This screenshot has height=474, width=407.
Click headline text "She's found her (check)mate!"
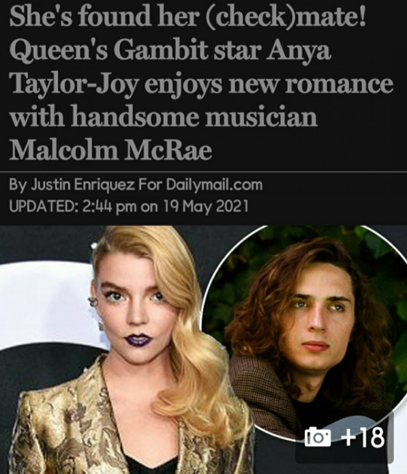187,16
